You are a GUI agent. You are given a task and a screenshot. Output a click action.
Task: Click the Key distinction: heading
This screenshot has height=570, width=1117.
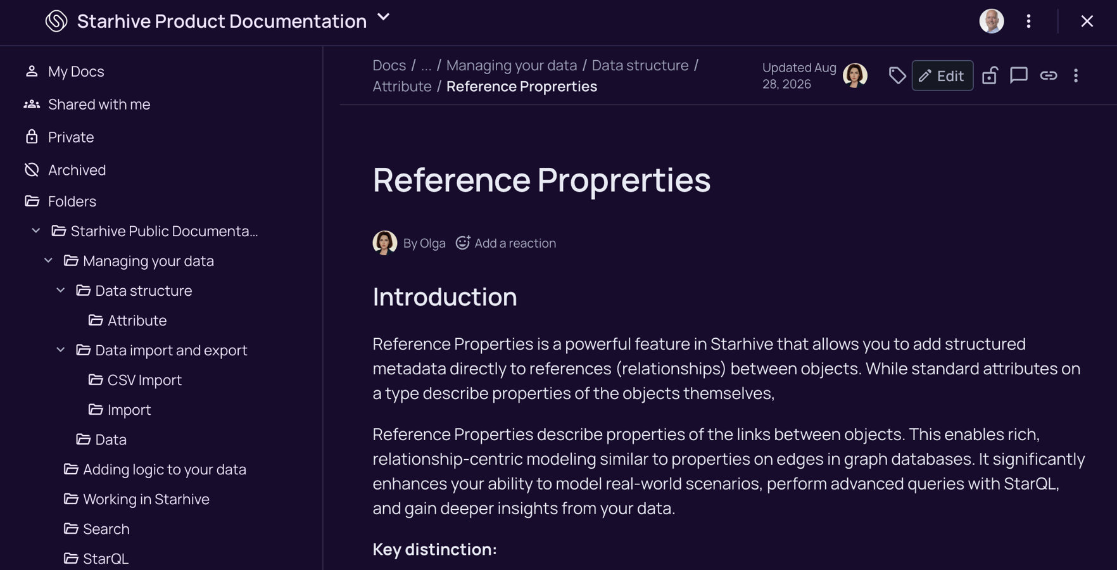pos(434,549)
